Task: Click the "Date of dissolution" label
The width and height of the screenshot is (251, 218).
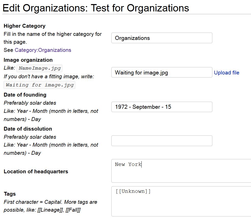Action: tap(28, 129)
